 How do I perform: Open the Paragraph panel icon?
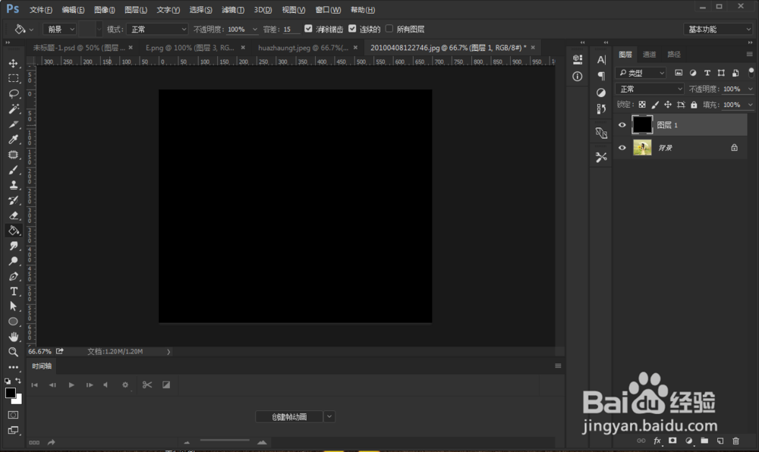[601, 76]
